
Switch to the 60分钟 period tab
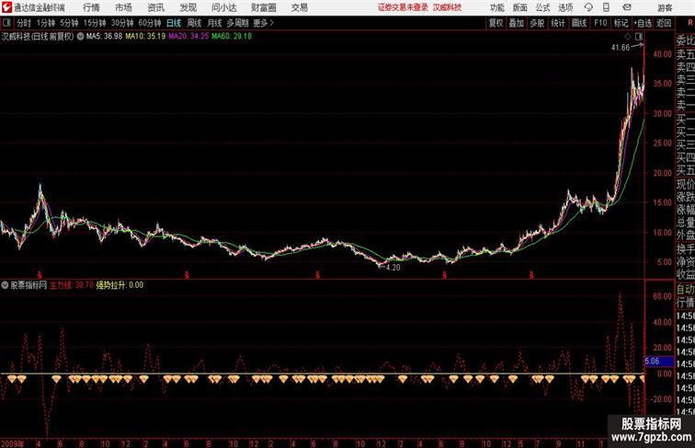[150, 23]
